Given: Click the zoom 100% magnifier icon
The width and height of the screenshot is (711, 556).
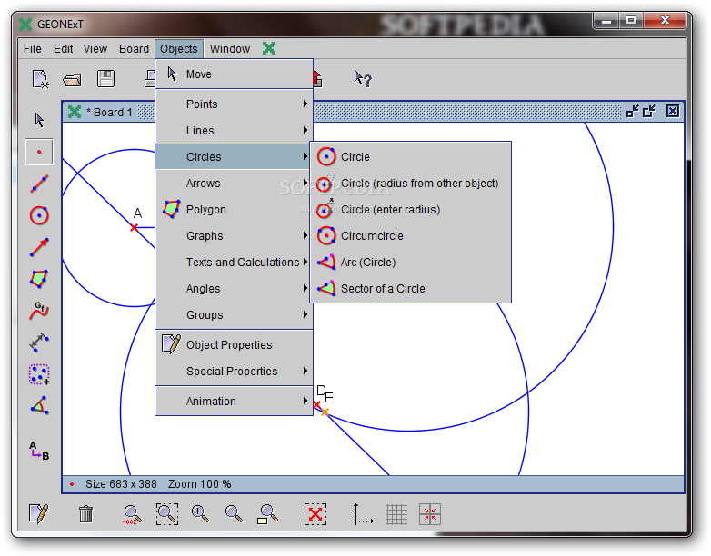Looking at the screenshot, I should (132, 514).
